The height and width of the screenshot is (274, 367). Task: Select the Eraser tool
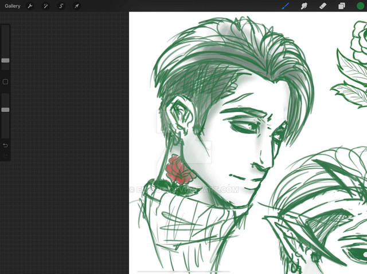pyautogui.click(x=322, y=6)
